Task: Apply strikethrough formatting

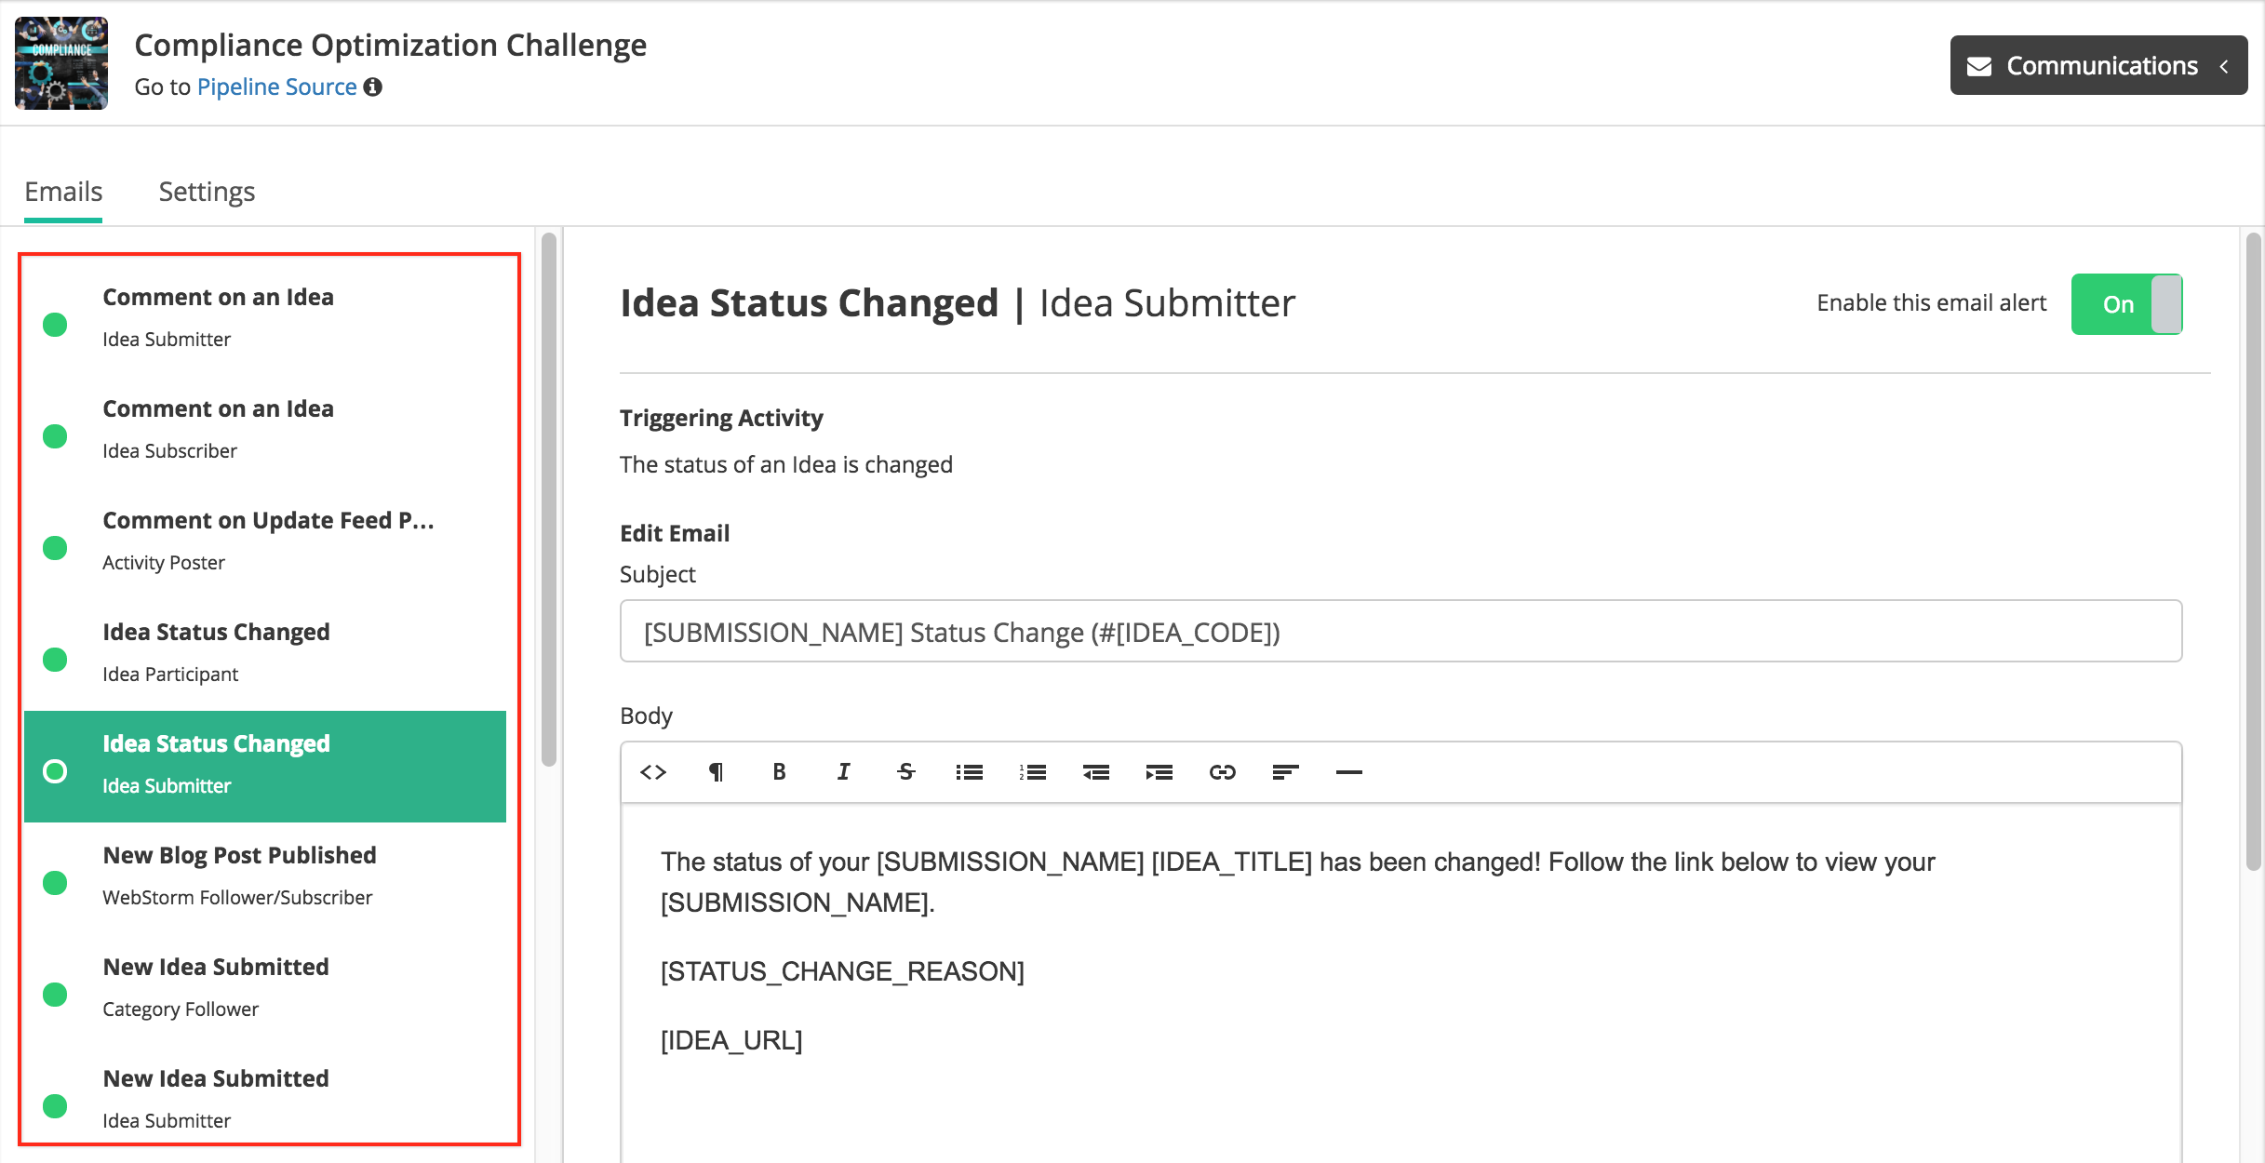Action: tap(905, 772)
